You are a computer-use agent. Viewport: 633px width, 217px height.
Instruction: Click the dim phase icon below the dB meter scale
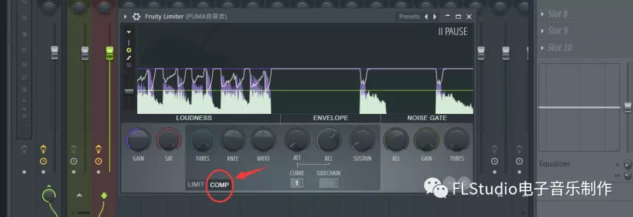tap(24, 149)
